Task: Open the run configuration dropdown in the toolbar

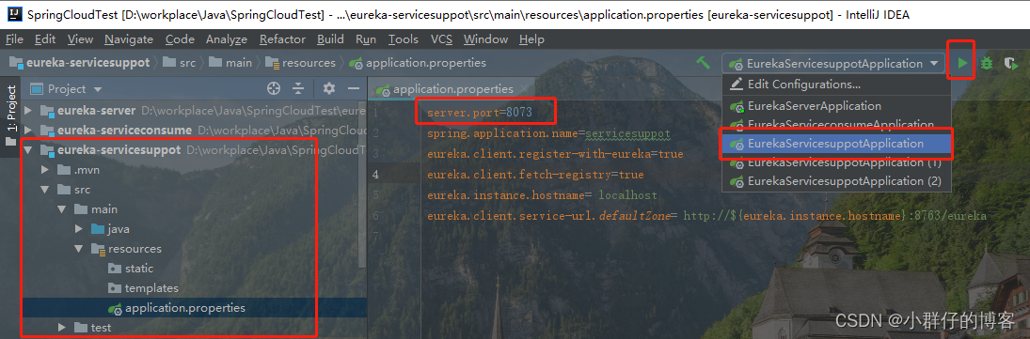Action: (833, 64)
